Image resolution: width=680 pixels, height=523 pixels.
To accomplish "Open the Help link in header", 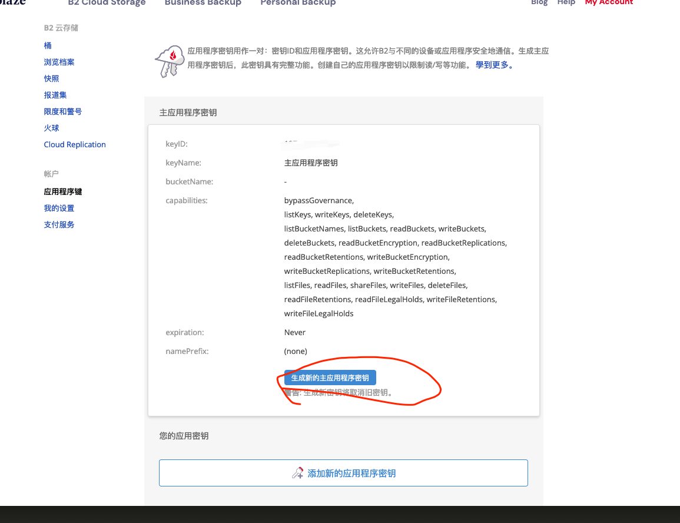I will 566,3.
